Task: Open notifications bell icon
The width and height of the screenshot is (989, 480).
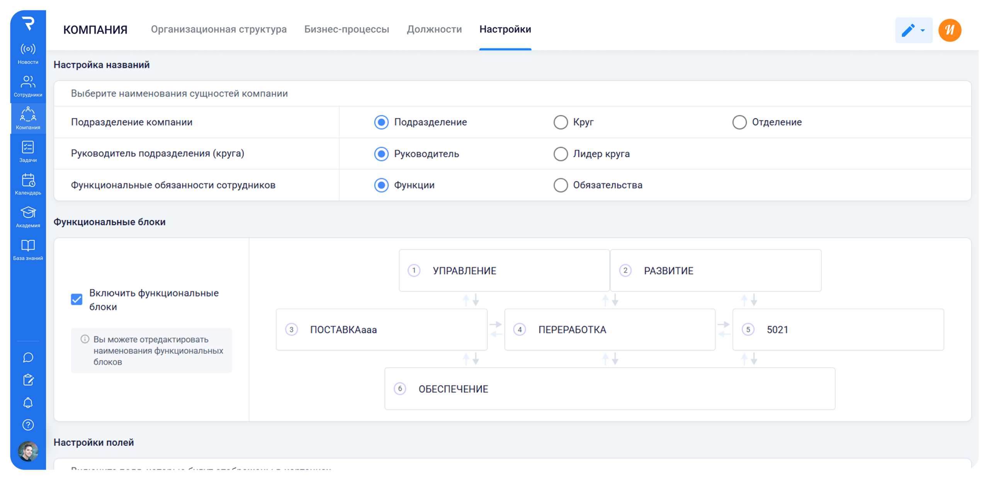Action: (28, 403)
